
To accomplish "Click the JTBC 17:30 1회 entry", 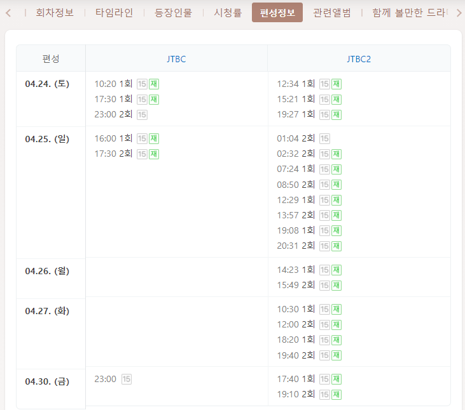I will [127, 99].
